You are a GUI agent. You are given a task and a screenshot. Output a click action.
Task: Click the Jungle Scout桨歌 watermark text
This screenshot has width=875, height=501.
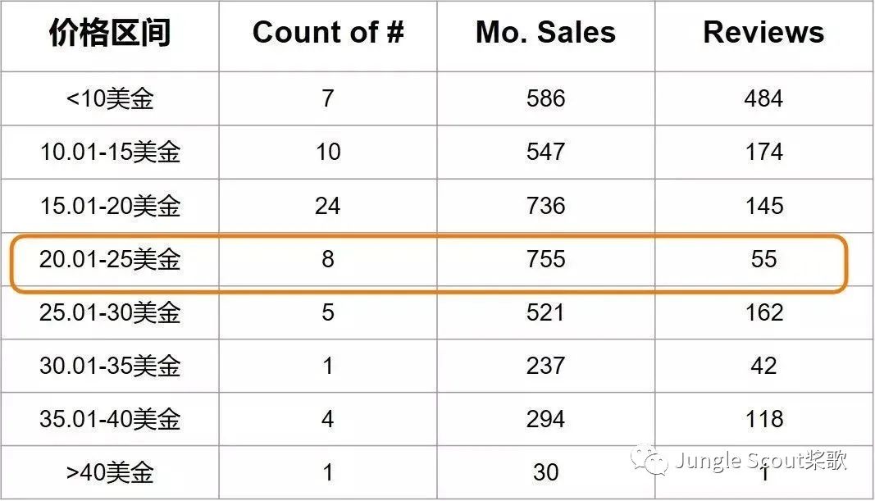click(x=761, y=461)
